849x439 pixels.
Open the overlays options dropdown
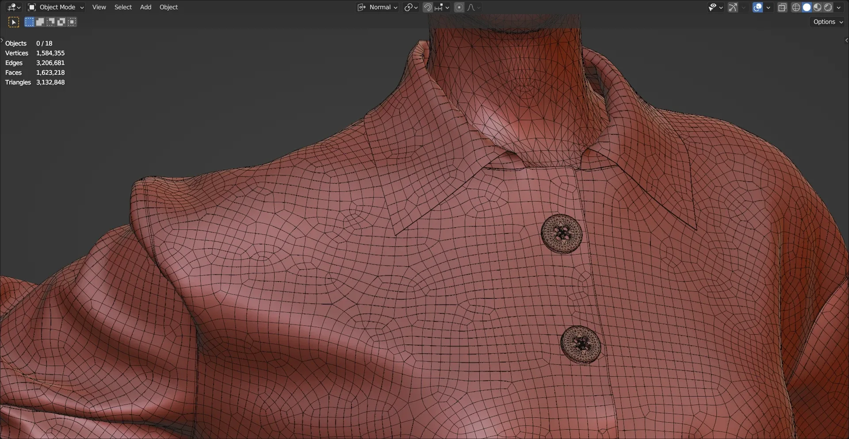point(768,7)
